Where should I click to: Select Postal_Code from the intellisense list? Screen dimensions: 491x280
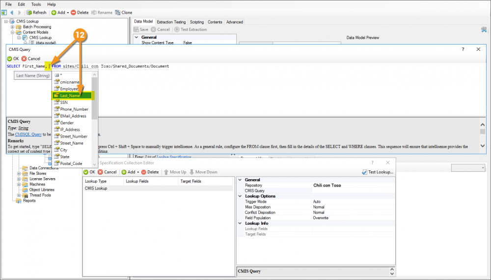coord(72,163)
